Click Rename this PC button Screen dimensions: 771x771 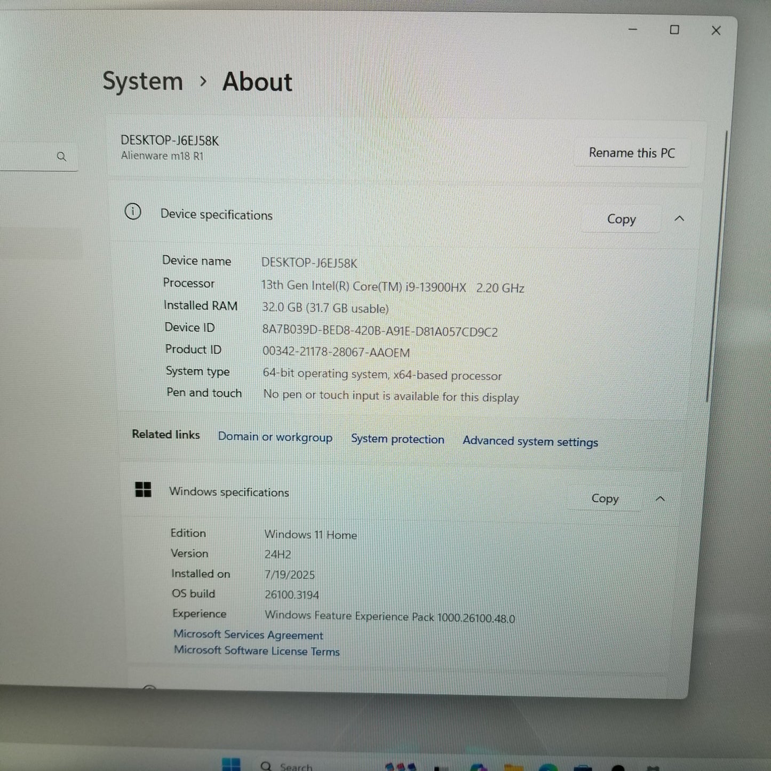pyautogui.click(x=632, y=153)
